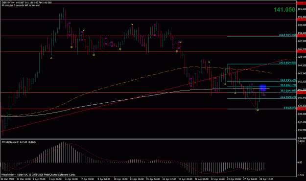Click the 0.00 MACD scale value

point(300,162)
